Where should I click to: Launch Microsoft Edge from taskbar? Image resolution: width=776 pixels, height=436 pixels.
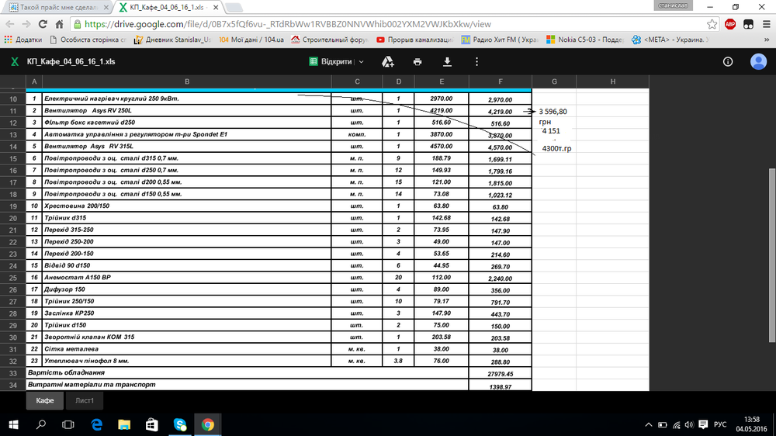96,424
